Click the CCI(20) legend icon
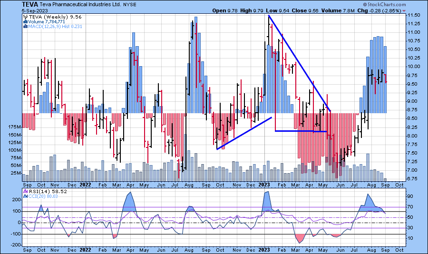The width and height of the screenshot is (428, 254). coord(25,196)
